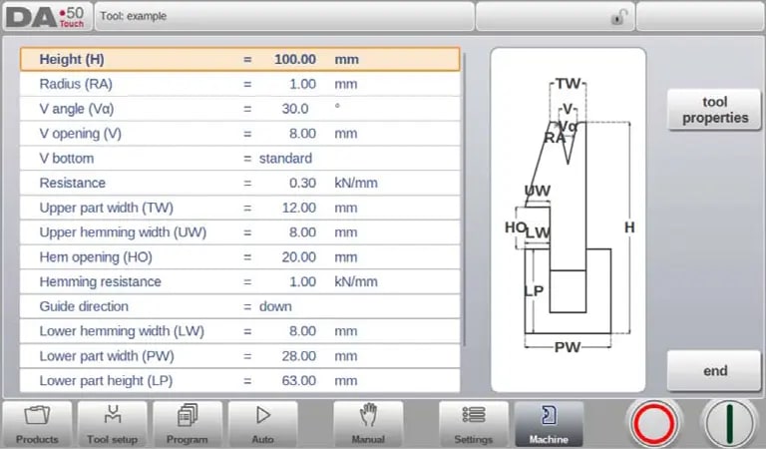Select the Resistance parameter row
This screenshot has width=766, height=449.
tap(239, 183)
